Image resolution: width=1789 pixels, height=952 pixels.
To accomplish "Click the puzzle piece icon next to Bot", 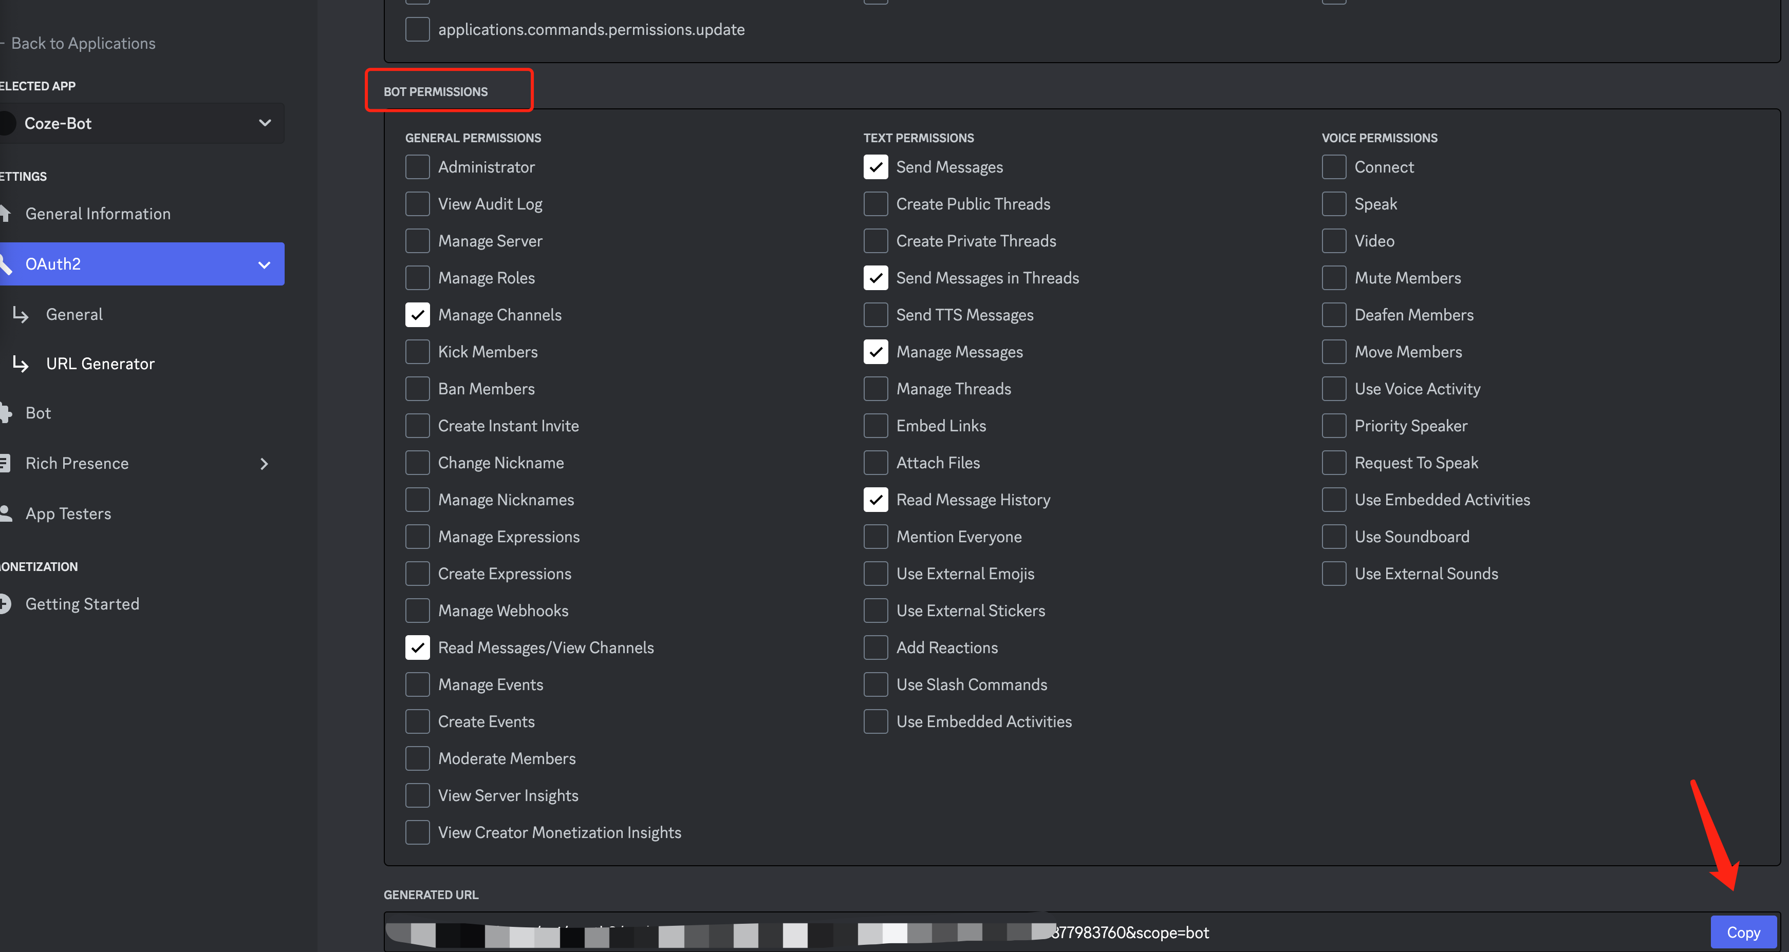I will pos(6,413).
